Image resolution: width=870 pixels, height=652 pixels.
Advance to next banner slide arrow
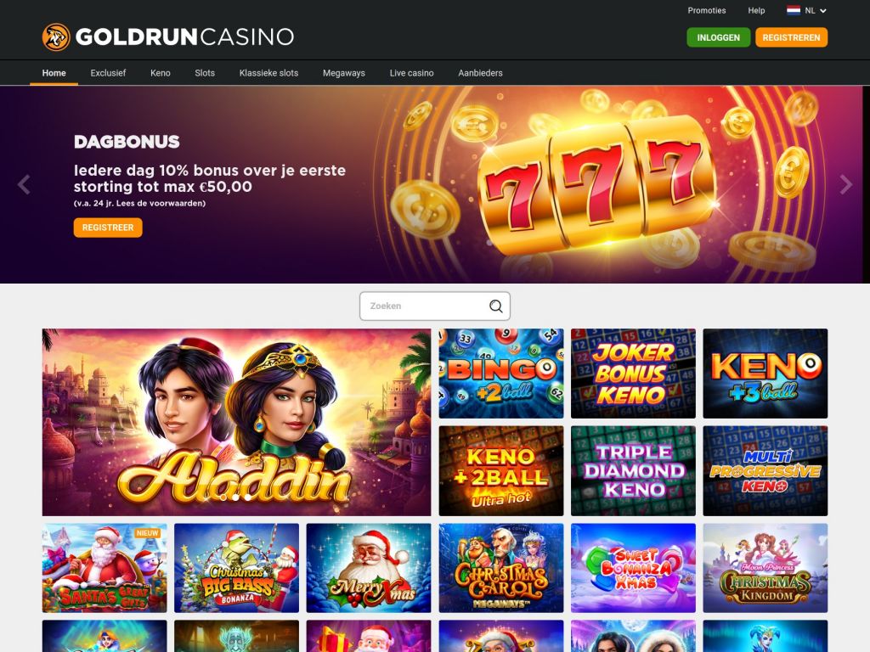[x=845, y=184]
